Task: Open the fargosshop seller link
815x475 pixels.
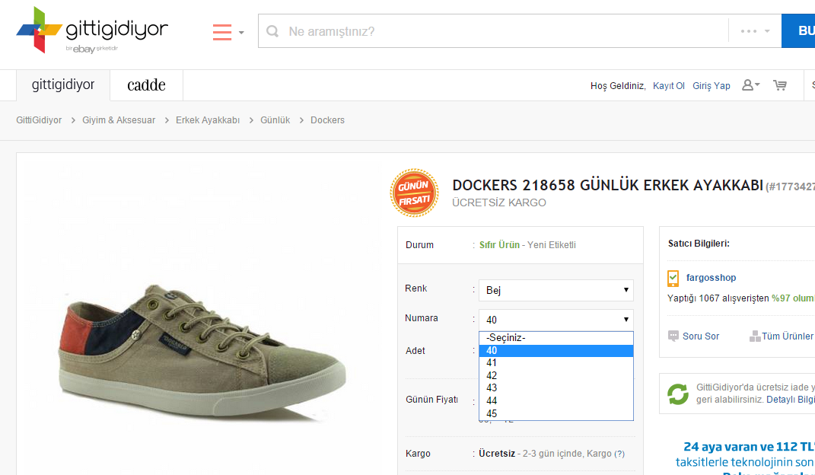Action: pyautogui.click(x=711, y=277)
